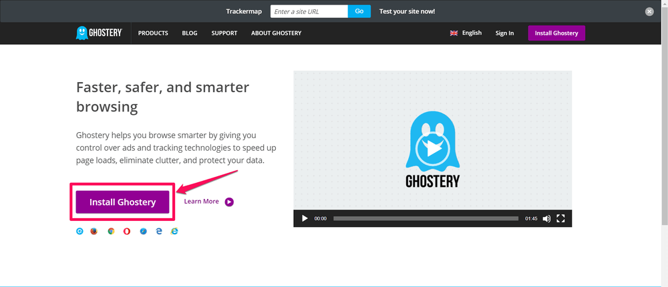This screenshot has height=287, width=668.
Task: Click the 'Test your site now!' text
Action: (x=407, y=11)
